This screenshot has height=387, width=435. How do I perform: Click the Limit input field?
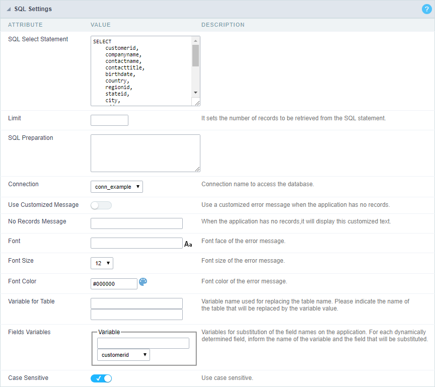click(x=109, y=120)
